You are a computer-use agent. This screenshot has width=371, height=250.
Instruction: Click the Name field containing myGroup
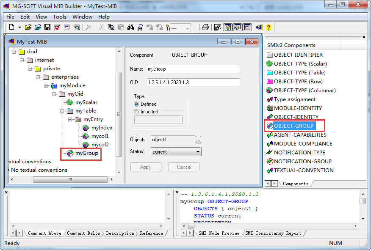pyautogui.click(x=193, y=69)
